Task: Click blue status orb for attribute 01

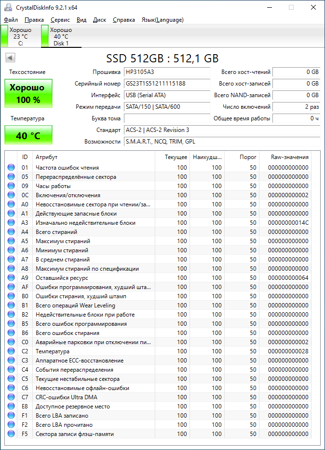Action: 11,167
